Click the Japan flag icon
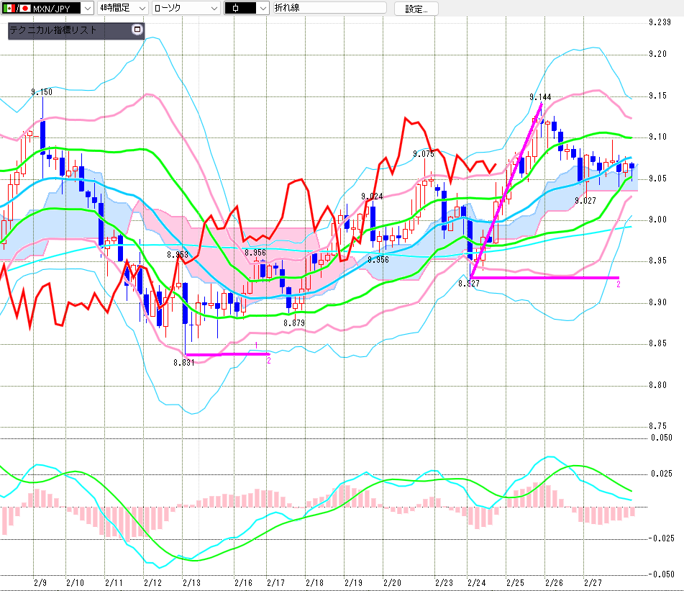This screenshot has width=684, height=591. [26, 9]
